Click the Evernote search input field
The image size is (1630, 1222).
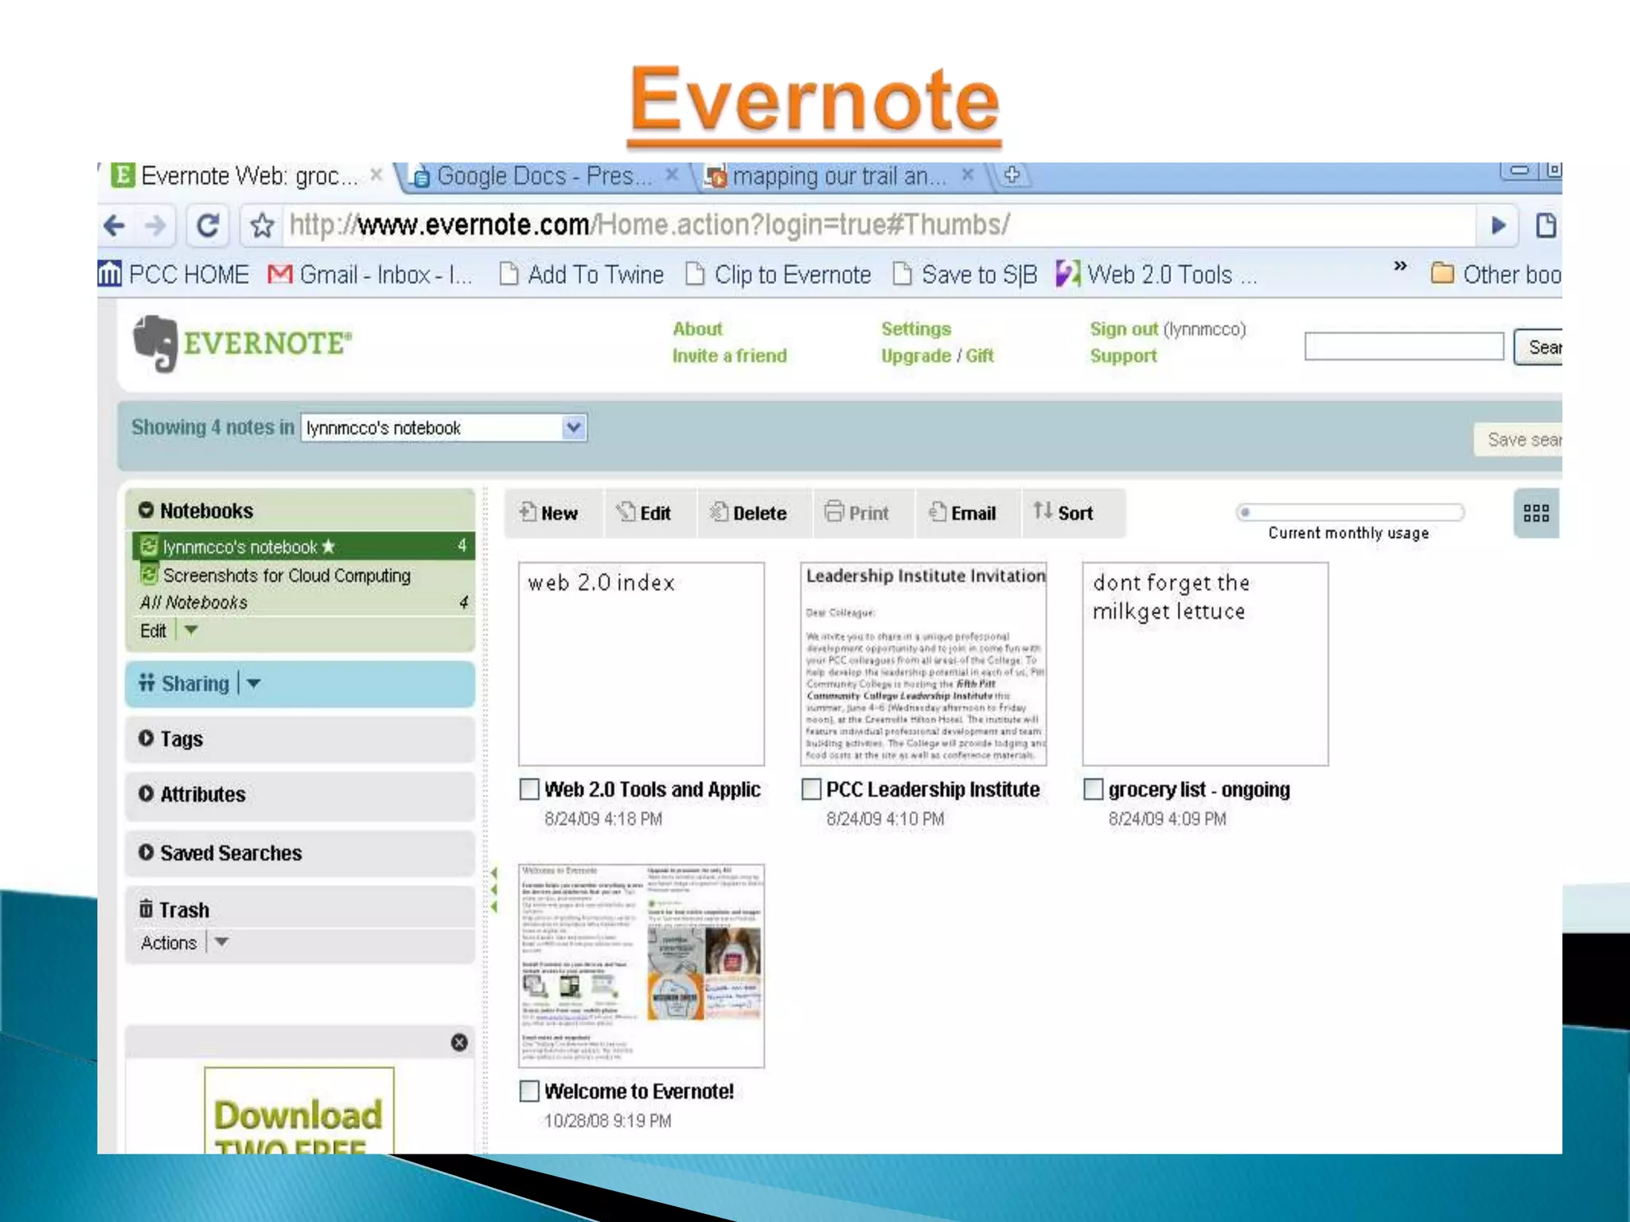coord(1404,346)
